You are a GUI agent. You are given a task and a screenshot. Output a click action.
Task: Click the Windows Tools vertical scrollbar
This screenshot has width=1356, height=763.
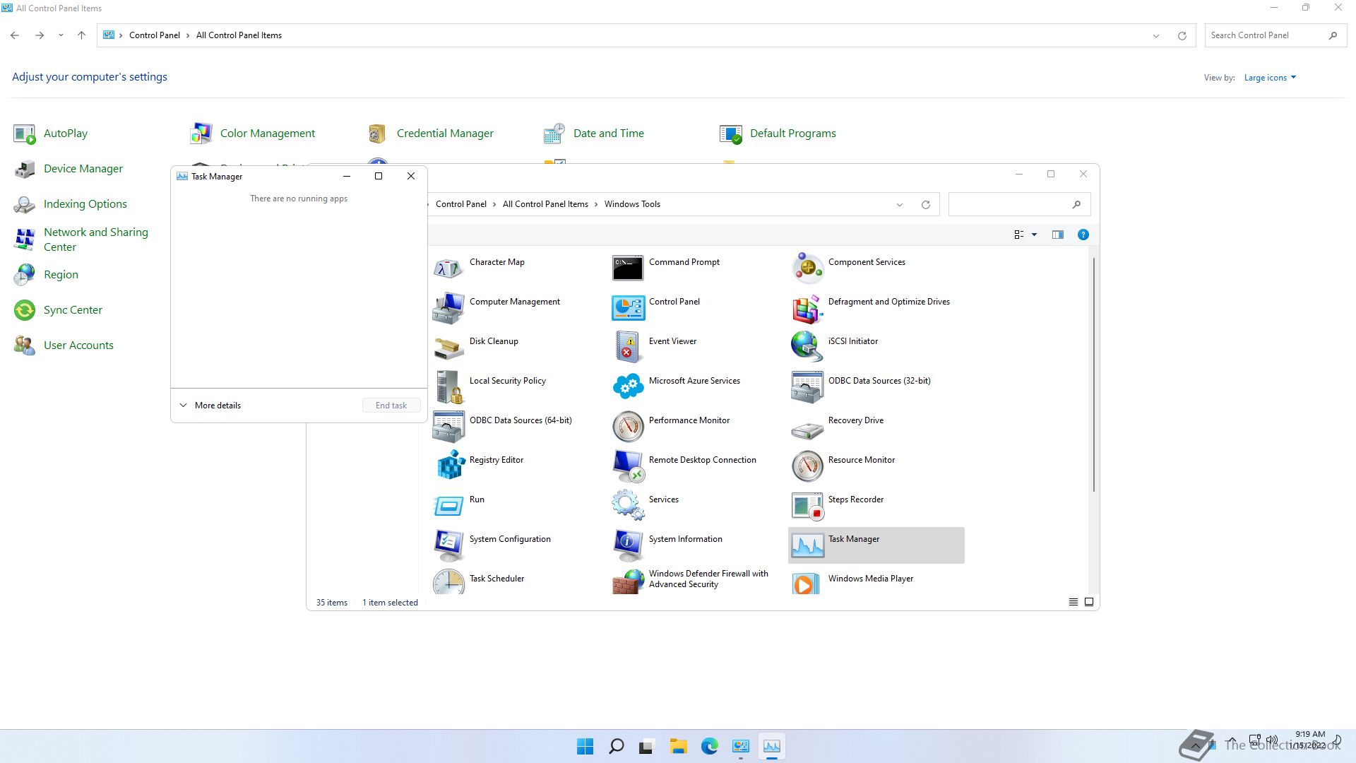tap(1094, 374)
